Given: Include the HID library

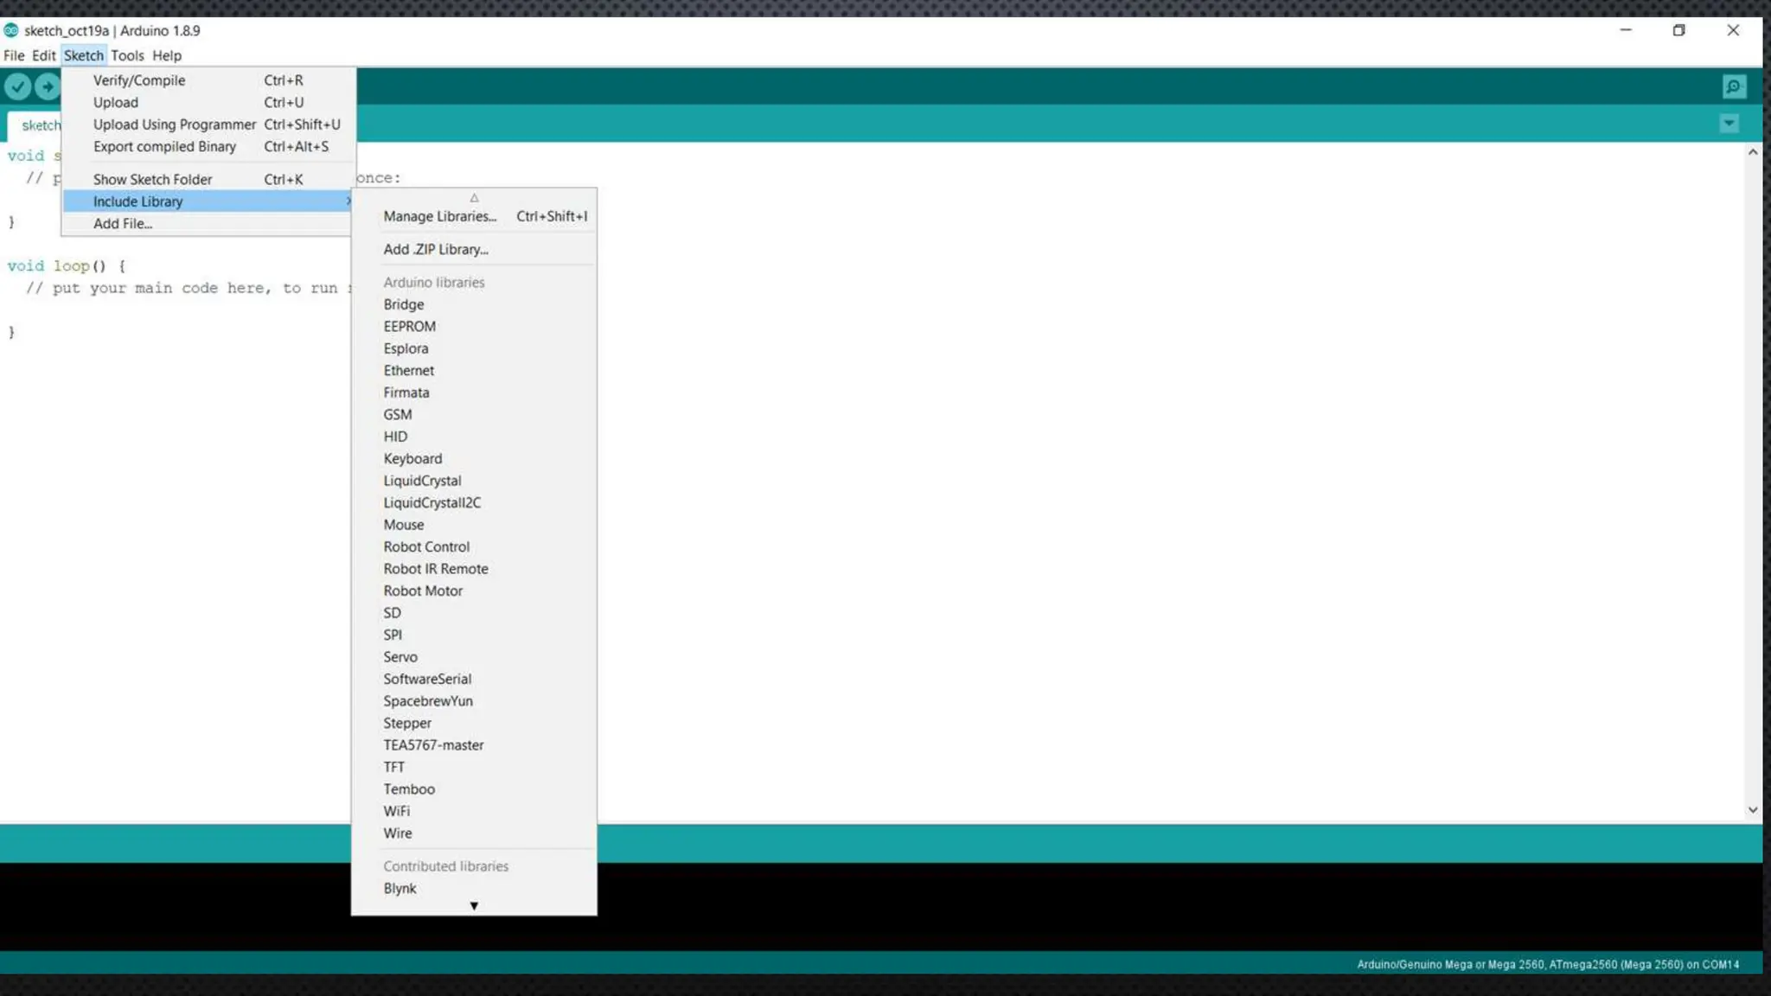Looking at the screenshot, I should [474, 437].
